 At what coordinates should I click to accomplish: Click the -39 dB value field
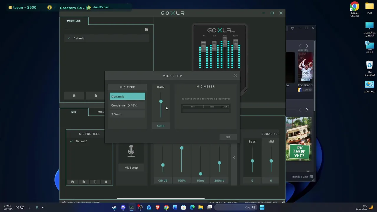click(163, 180)
